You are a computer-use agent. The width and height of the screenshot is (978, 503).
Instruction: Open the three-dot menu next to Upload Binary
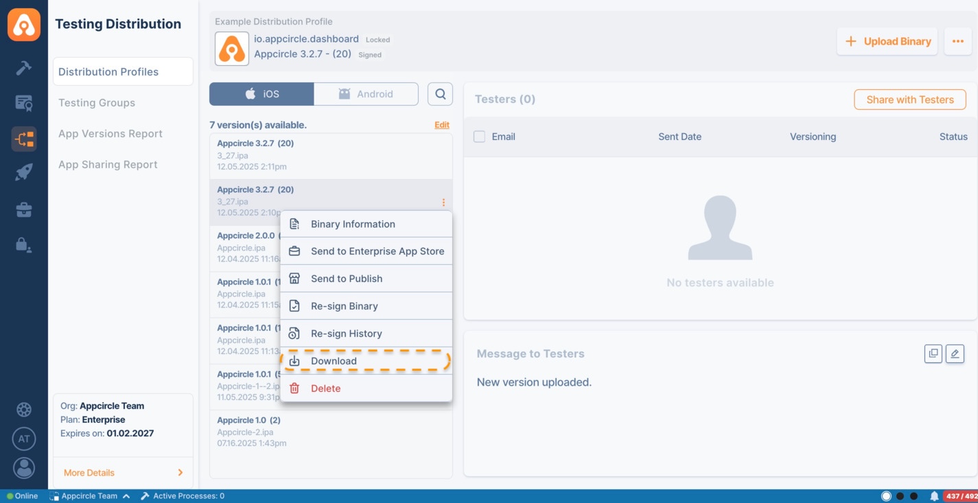point(957,41)
